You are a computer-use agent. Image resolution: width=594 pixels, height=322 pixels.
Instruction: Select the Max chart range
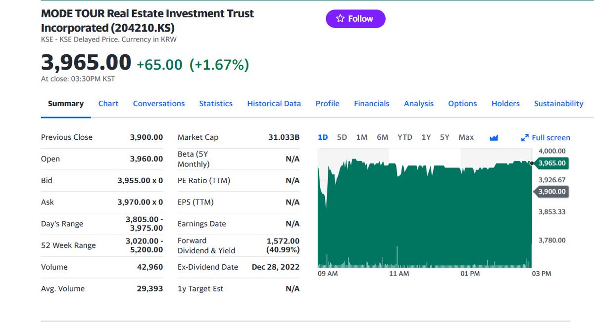[466, 137]
